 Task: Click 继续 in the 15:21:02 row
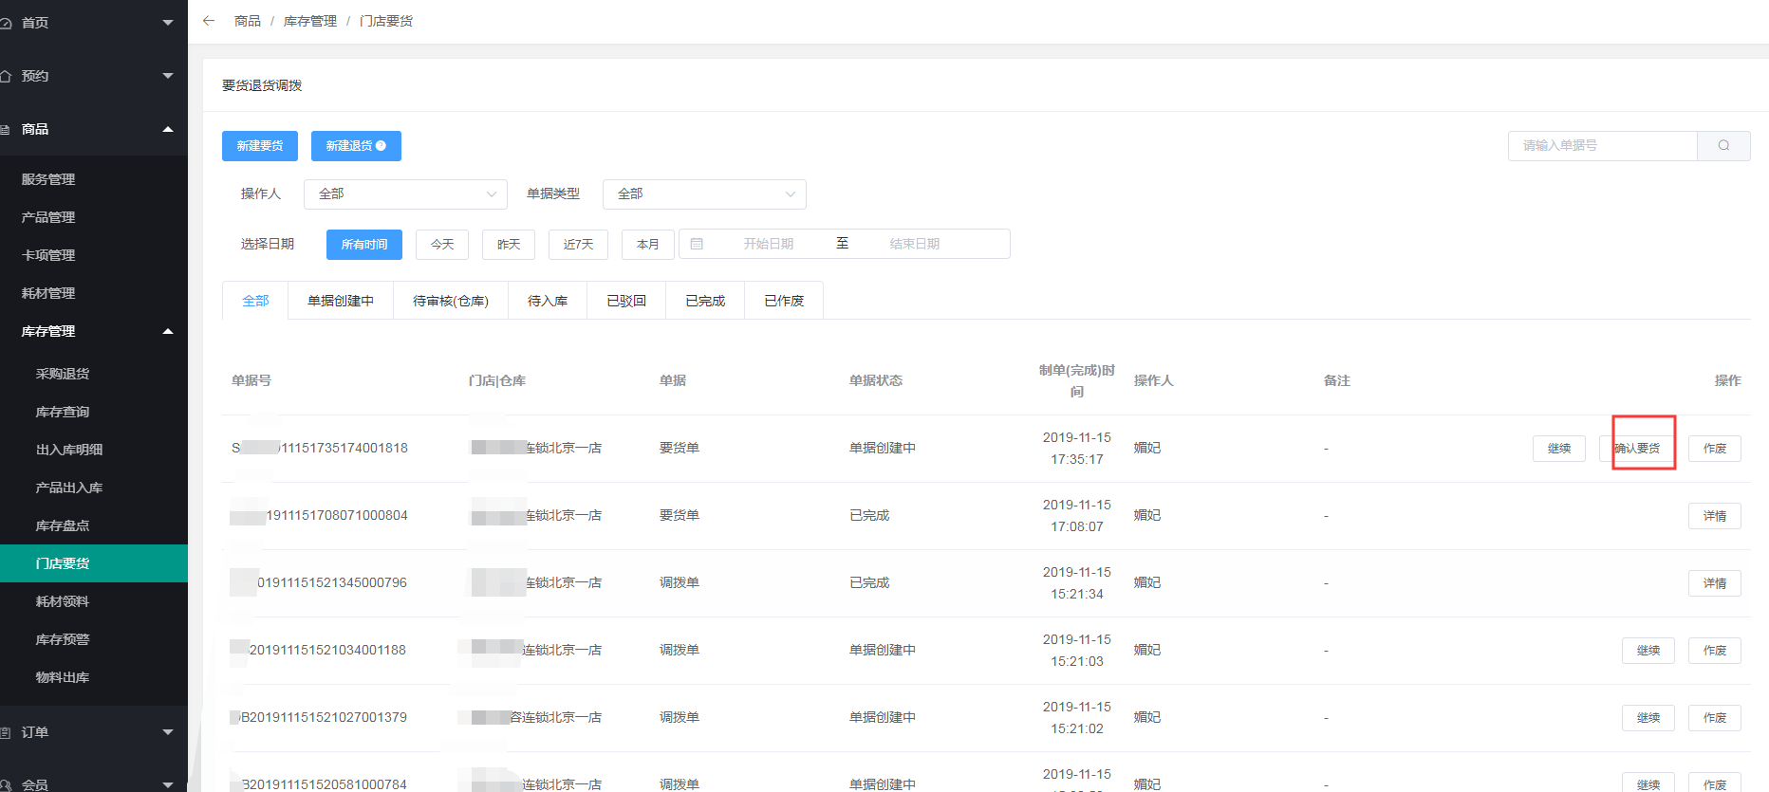pyautogui.click(x=1648, y=718)
